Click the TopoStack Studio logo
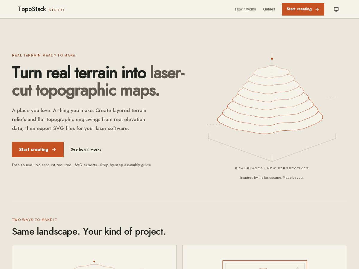Viewport: 359px width, 269px height. (41, 9)
